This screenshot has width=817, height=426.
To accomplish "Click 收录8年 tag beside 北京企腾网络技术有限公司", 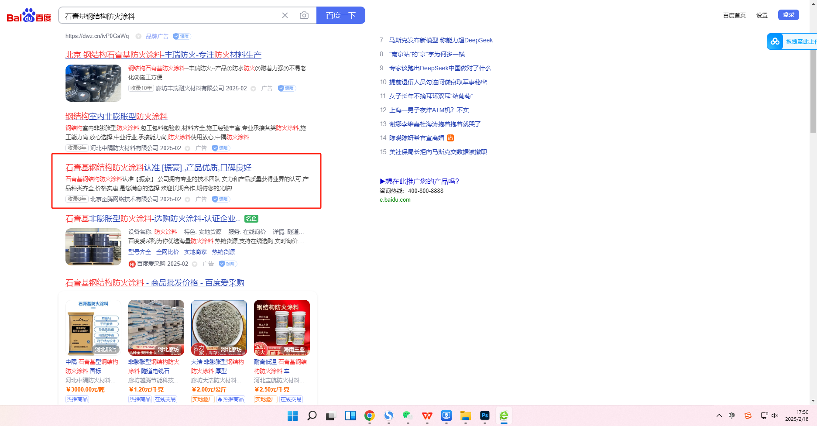I will click(77, 199).
